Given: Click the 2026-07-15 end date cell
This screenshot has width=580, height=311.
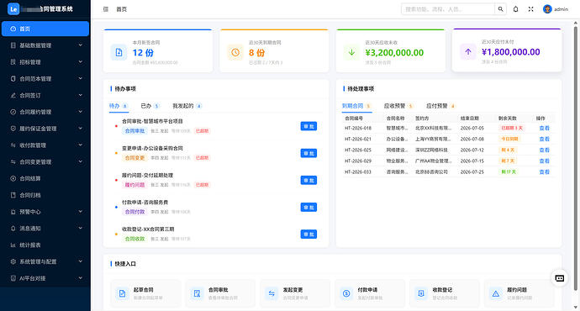Looking at the screenshot, I should (x=472, y=161).
